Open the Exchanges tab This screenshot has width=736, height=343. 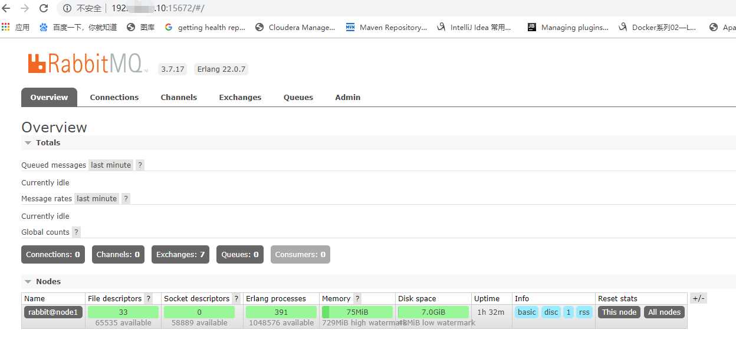240,98
